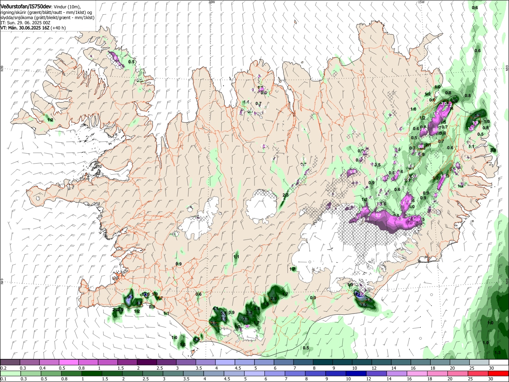The width and height of the screenshot is (509, 382).
Task: Select the violet swatch labeled 14 in lower legend row
Action: coord(397,373)
